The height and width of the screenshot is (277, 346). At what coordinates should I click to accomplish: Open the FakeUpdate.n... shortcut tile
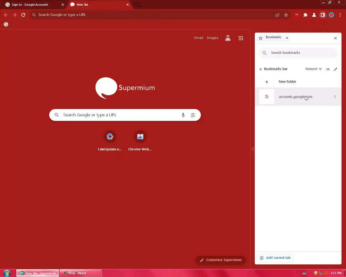click(110, 141)
